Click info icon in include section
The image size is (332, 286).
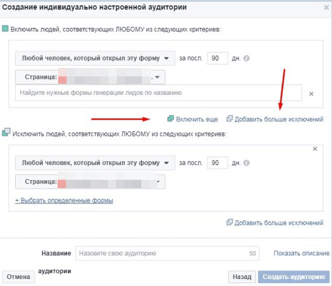pyautogui.click(x=247, y=58)
